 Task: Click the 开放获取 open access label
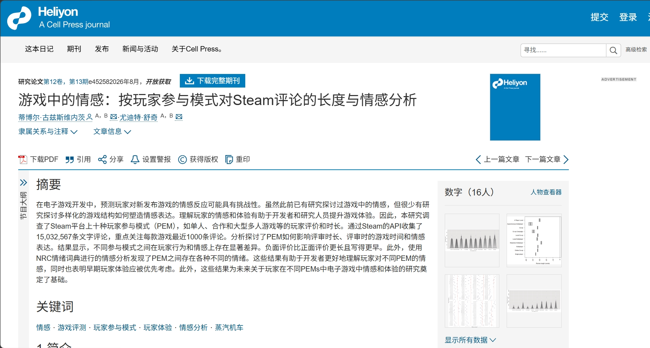tap(158, 82)
